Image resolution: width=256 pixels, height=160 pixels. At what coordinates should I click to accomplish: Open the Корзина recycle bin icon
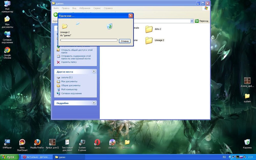pyautogui.click(x=247, y=142)
